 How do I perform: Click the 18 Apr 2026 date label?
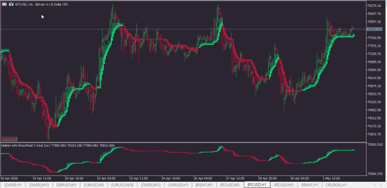pos(9,178)
